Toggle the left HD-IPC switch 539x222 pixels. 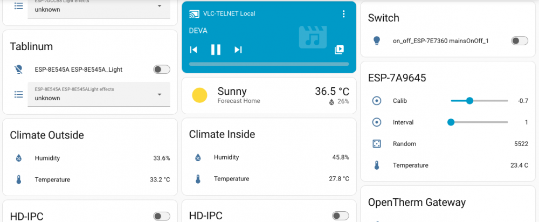click(162, 216)
